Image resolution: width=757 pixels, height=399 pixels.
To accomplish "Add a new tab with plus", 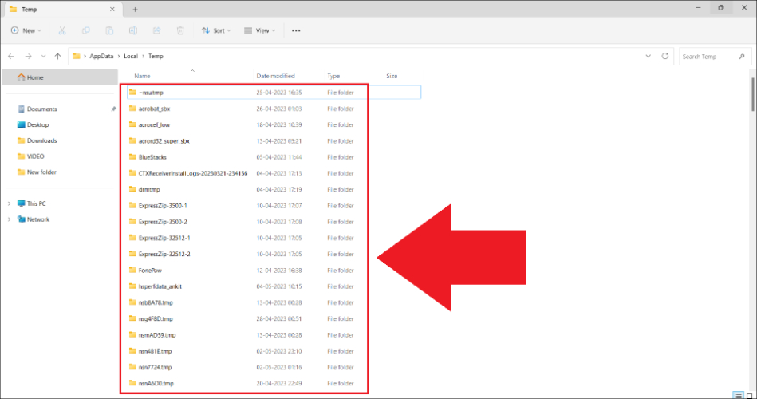I will [135, 10].
